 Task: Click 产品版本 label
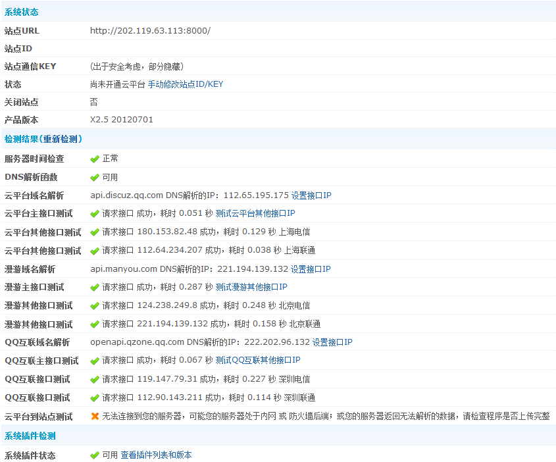pyautogui.click(x=21, y=120)
